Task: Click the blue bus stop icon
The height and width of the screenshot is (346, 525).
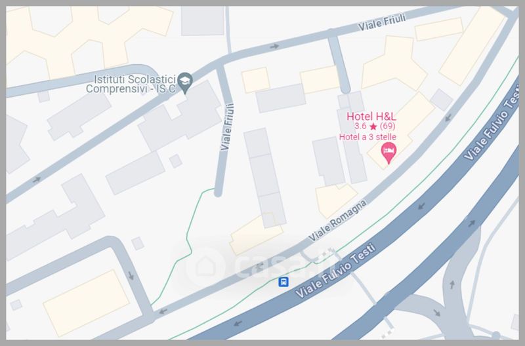Action: [283, 282]
